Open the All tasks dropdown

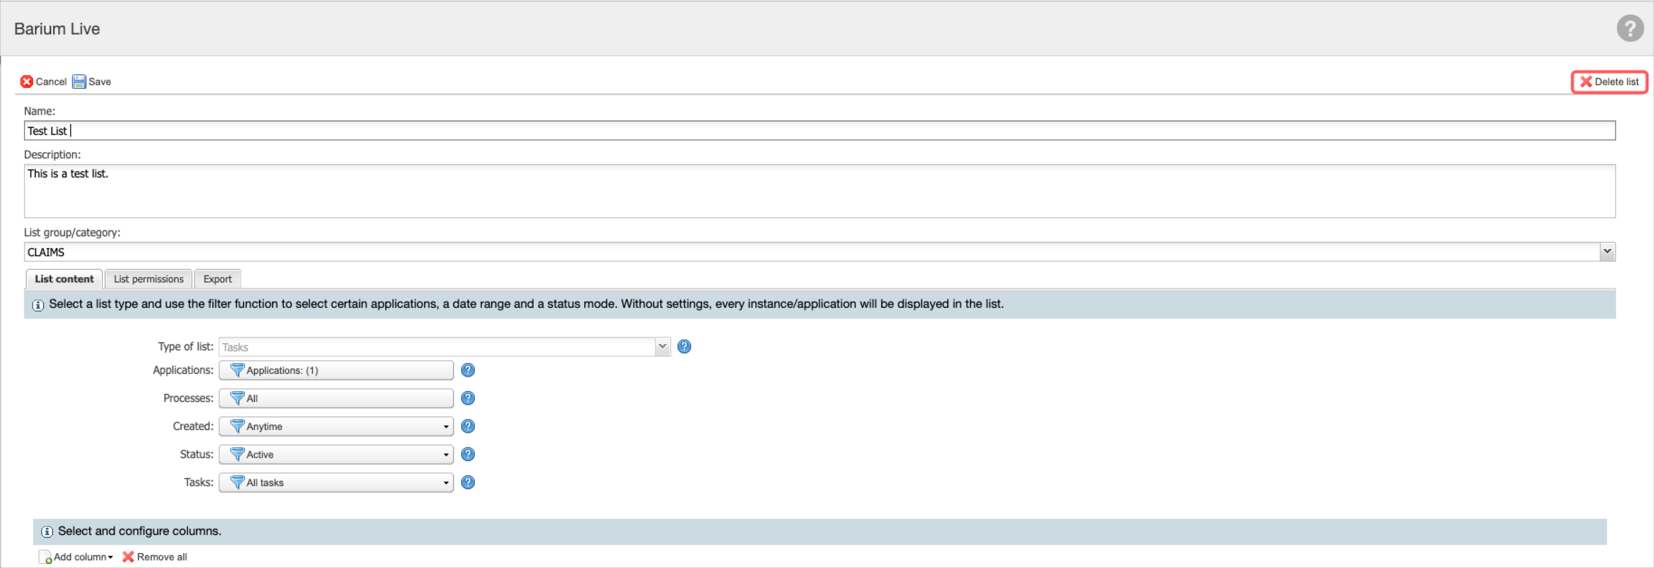(336, 482)
